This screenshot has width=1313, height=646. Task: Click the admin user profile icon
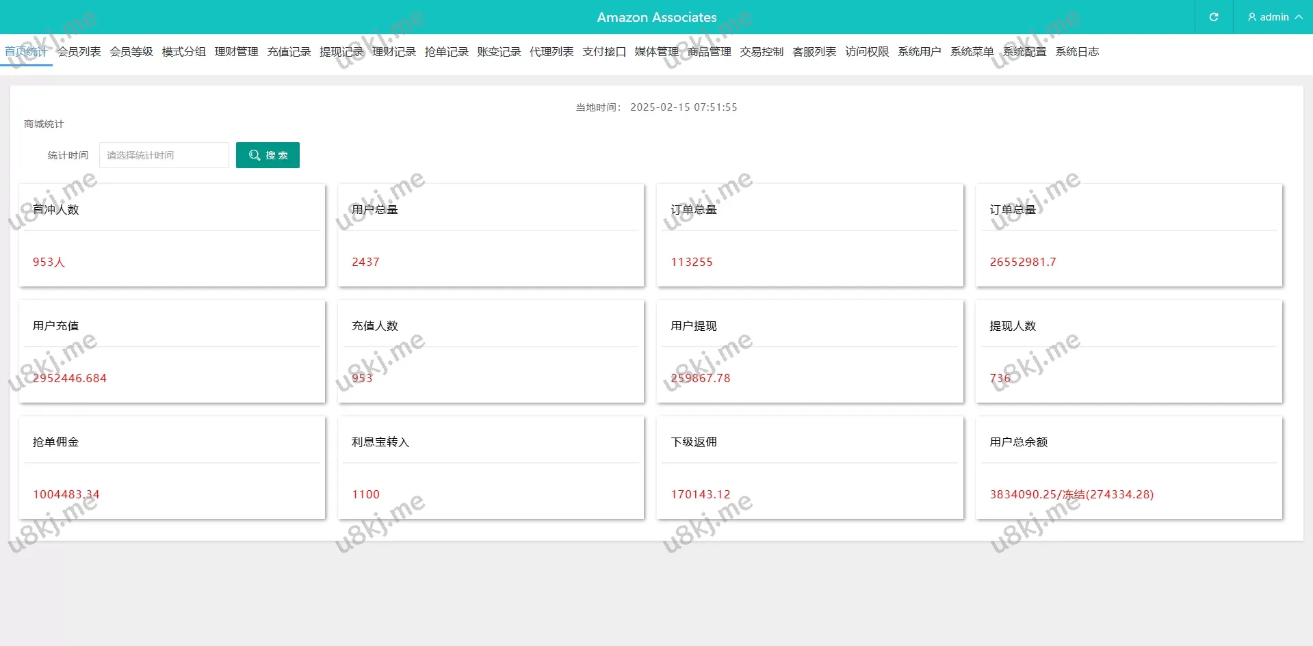click(x=1251, y=17)
